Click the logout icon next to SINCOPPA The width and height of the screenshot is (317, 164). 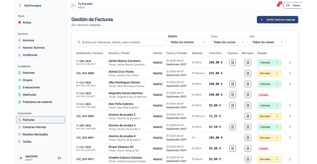[59, 158]
